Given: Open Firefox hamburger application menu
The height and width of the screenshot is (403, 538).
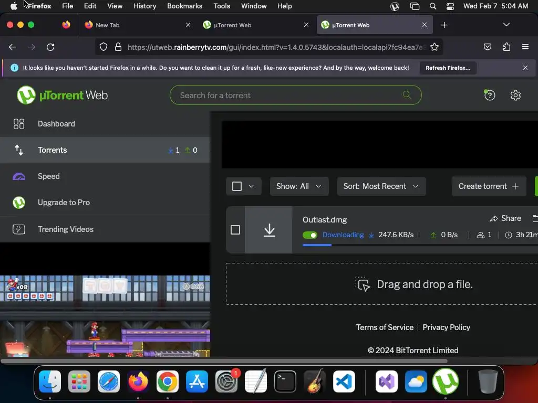Looking at the screenshot, I should [x=525, y=47].
